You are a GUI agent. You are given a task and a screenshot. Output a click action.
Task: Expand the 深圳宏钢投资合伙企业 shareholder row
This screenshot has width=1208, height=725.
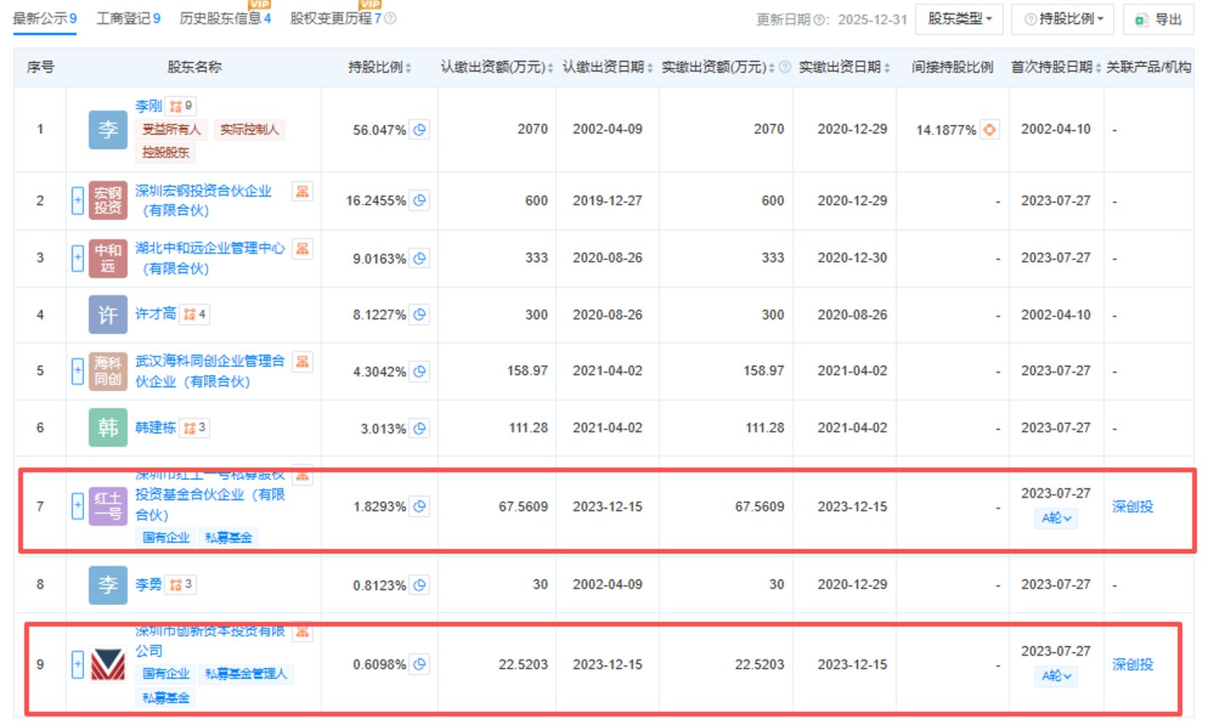coord(77,201)
